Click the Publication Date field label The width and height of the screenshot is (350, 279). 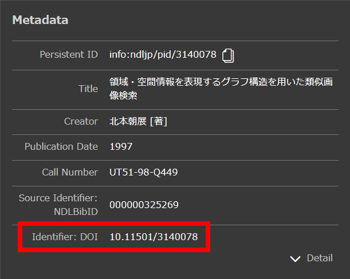pos(61,146)
